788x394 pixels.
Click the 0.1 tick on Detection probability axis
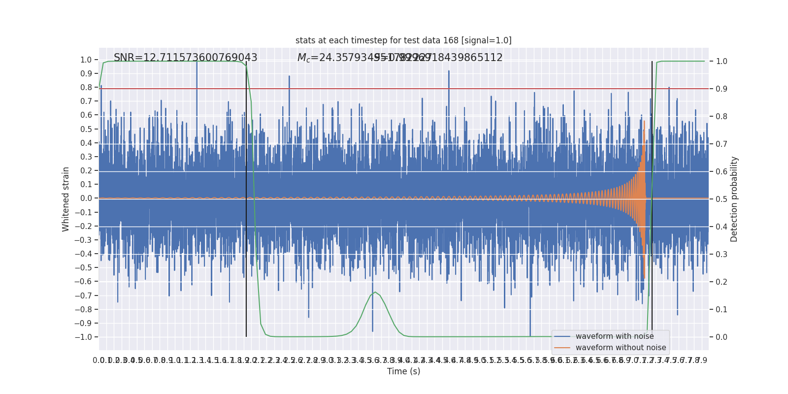coord(722,309)
